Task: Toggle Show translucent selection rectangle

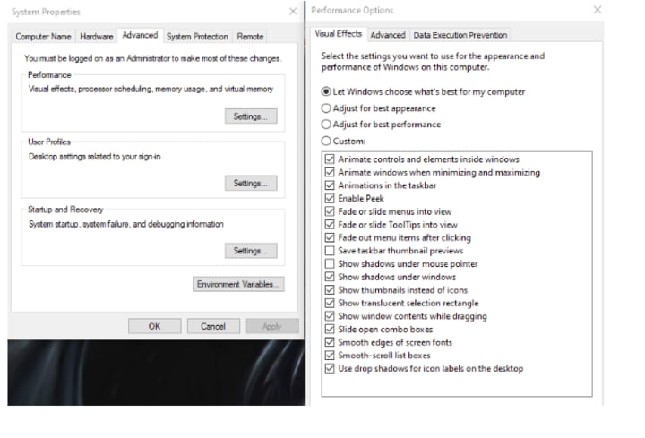Action: tap(330, 303)
